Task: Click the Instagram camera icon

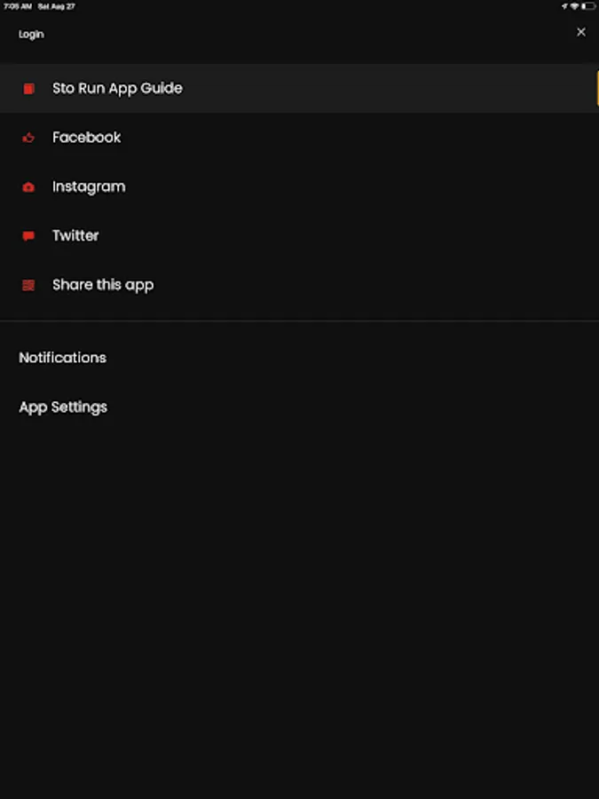Action: [28, 187]
